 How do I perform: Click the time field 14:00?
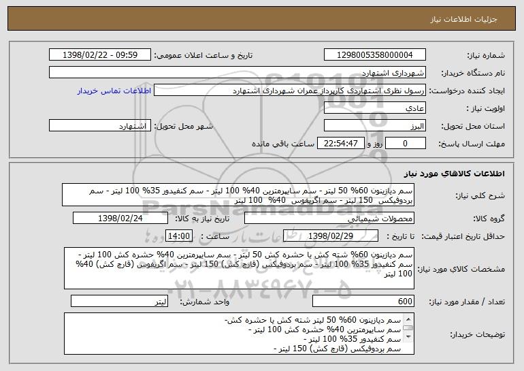(179, 236)
